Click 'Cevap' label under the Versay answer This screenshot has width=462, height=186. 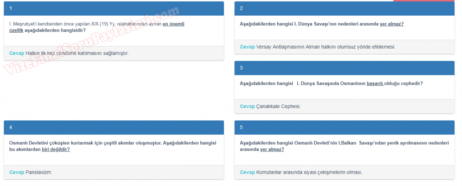point(247,47)
